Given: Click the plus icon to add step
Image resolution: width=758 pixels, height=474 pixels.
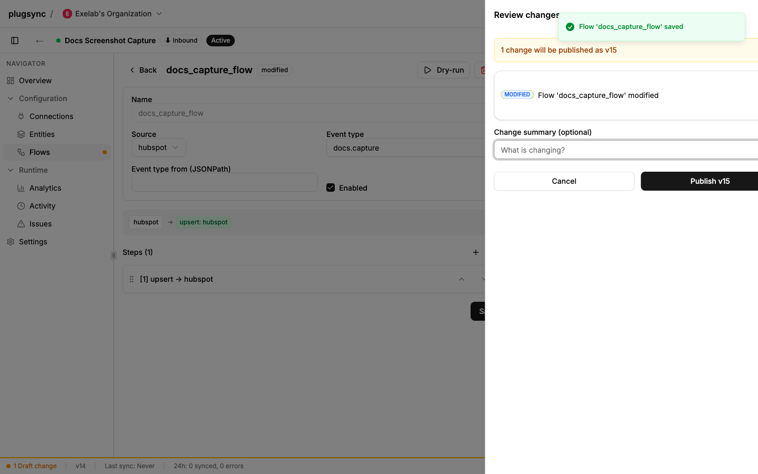Looking at the screenshot, I should (x=476, y=252).
